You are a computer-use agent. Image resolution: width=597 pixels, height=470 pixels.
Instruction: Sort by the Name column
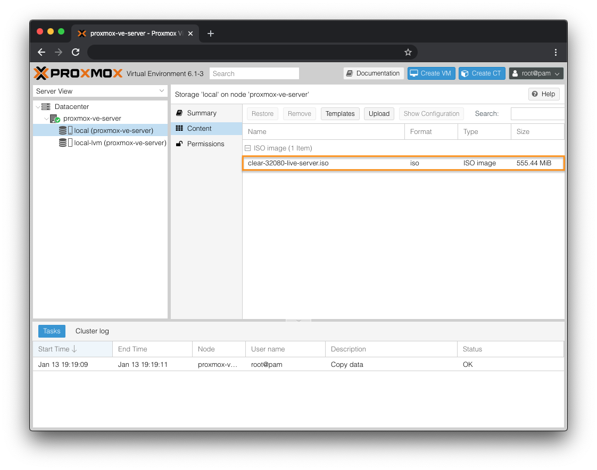tap(324, 132)
